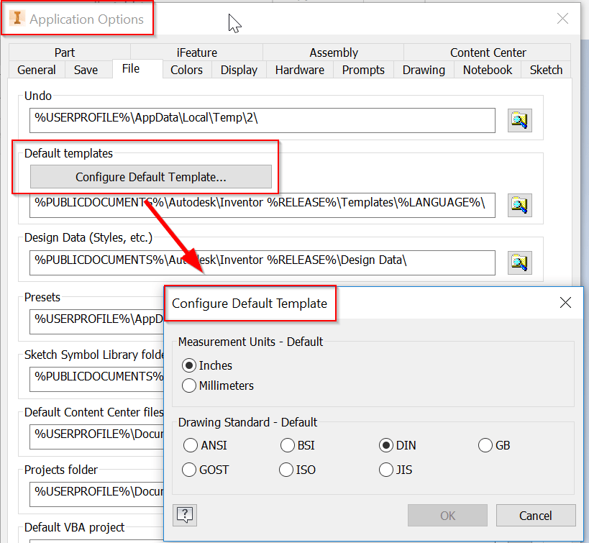Image resolution: width=589 pixels, height=543 pixels.
Task: Click the Undo path input field
Action: (x=262, y=120)
